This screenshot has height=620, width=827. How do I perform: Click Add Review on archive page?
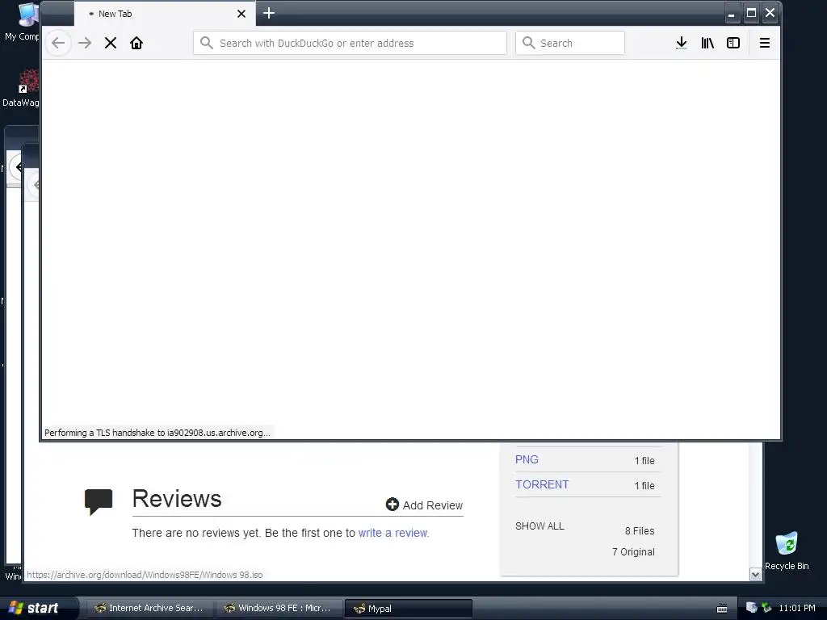pos(424,505)
